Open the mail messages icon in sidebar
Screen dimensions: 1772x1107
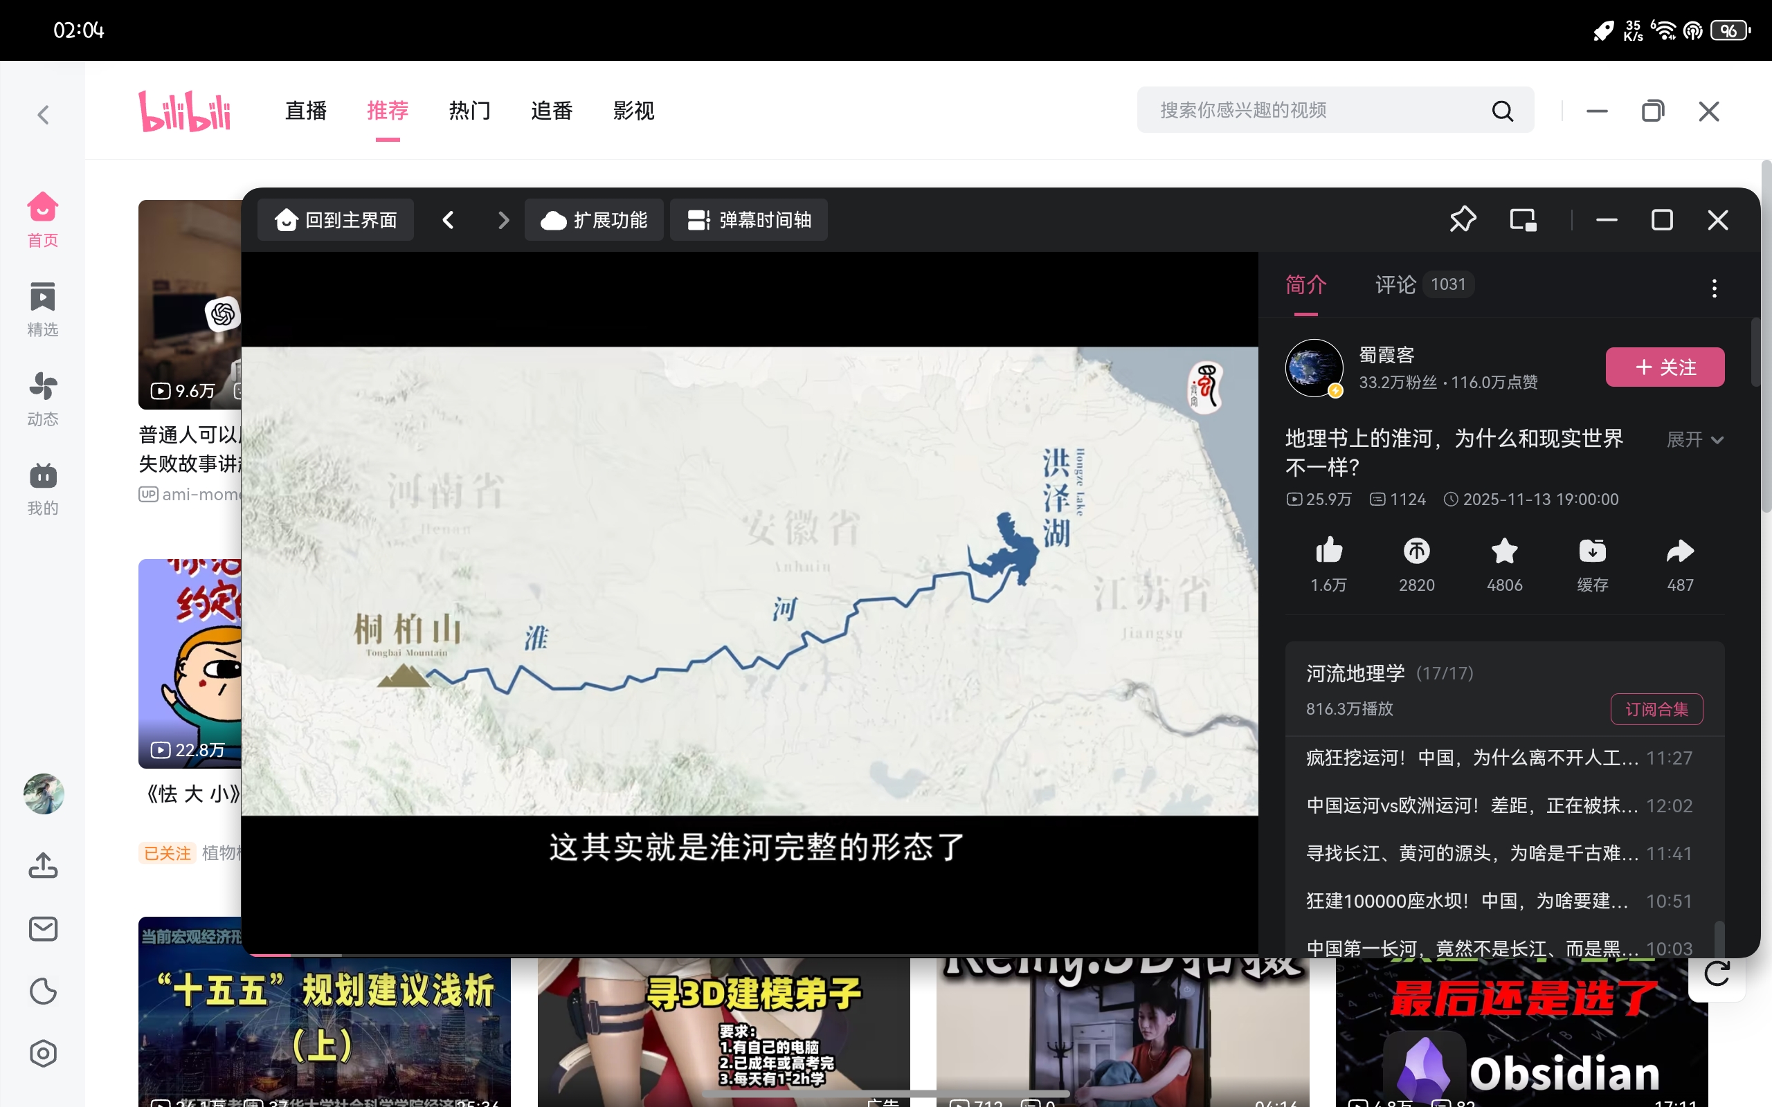point(43,929)
